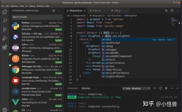
Task: Open the Go menu
Action: click(x=27, y=6)
